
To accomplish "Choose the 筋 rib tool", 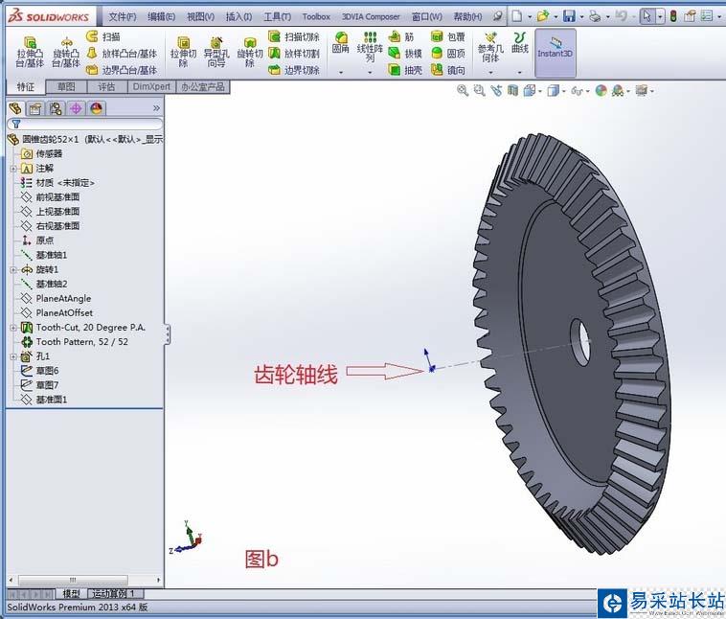I will tap(401, 36).
